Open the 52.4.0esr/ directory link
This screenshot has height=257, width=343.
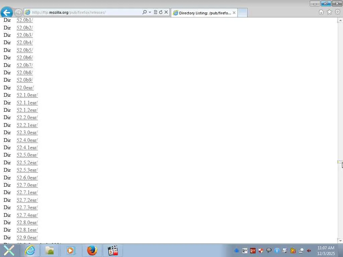click(x=27, y=140)
